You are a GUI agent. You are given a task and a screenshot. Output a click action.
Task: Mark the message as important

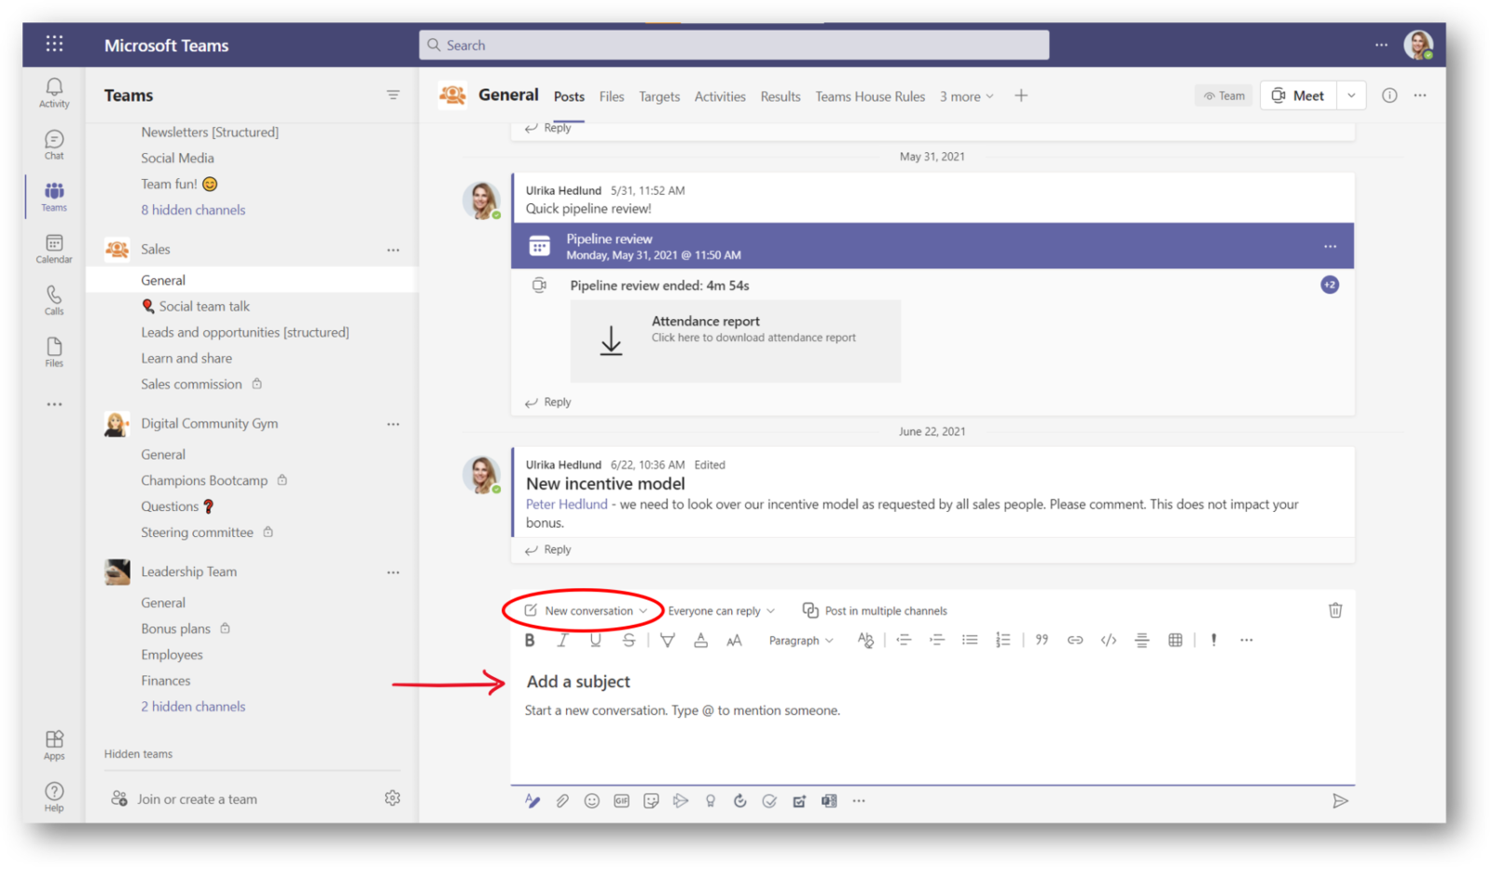pos(1213,640)
